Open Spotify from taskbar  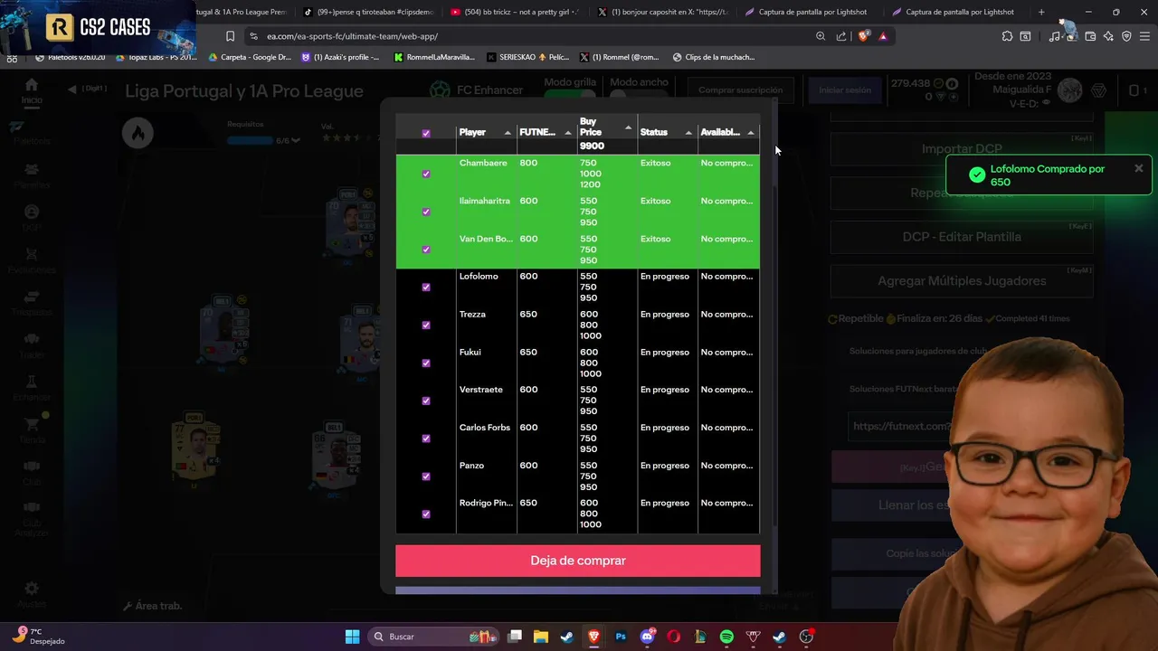[x=726, y=637]
